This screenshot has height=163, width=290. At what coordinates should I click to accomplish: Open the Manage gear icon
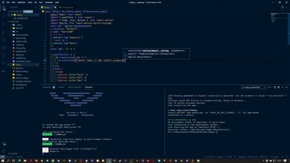tap(4, 151)
